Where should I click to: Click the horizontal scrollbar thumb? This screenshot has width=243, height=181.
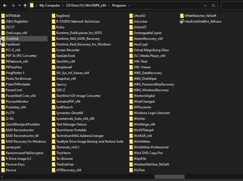point(169,177)
